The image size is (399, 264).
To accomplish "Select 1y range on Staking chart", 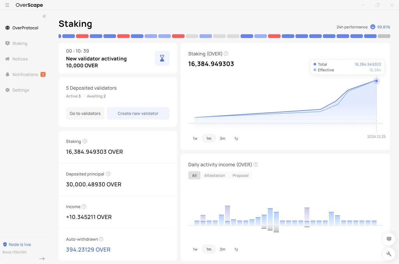I will [236, 138].
